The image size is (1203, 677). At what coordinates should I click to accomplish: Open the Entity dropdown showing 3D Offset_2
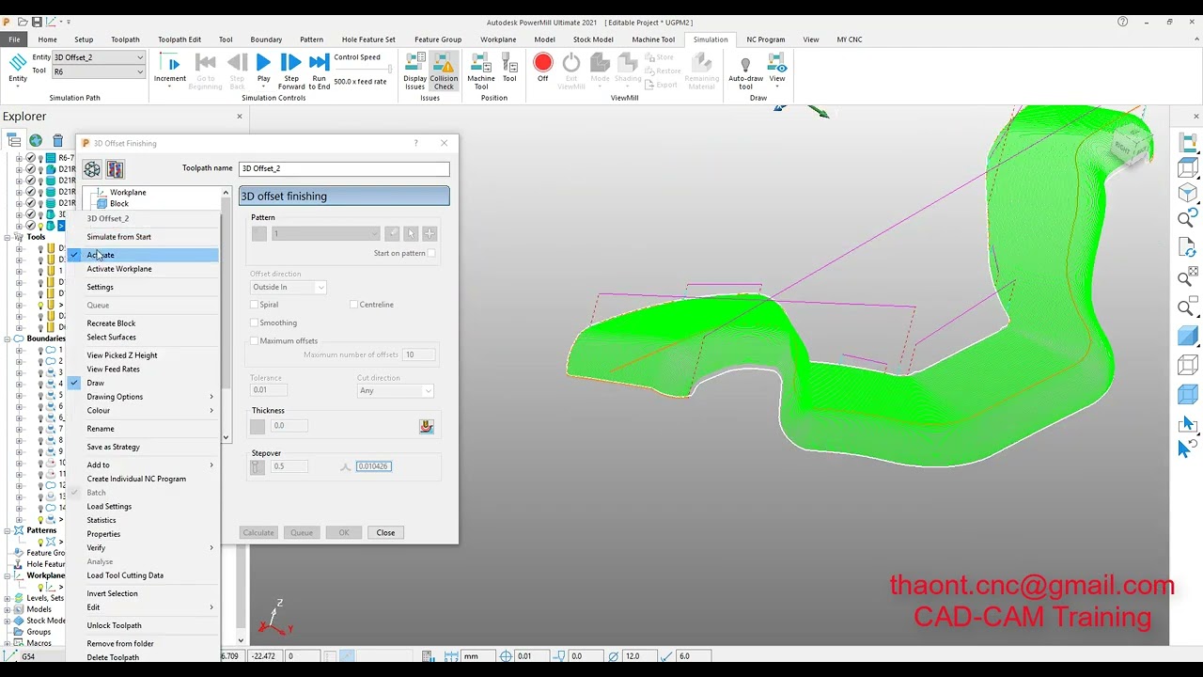(x=99, y=57)
